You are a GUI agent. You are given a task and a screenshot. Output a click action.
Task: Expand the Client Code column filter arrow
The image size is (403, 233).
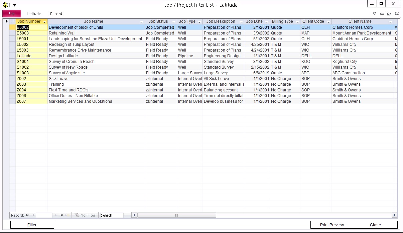point(328,22)
